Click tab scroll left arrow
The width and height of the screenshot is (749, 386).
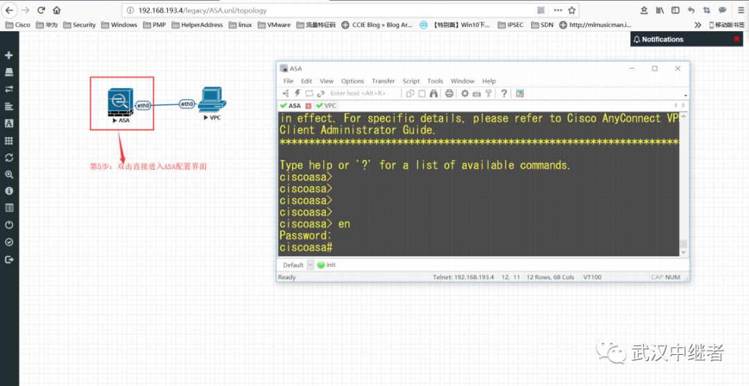coord(675,105)
